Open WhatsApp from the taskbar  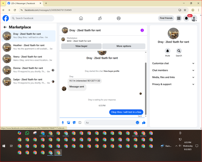(x=27, y=133)
